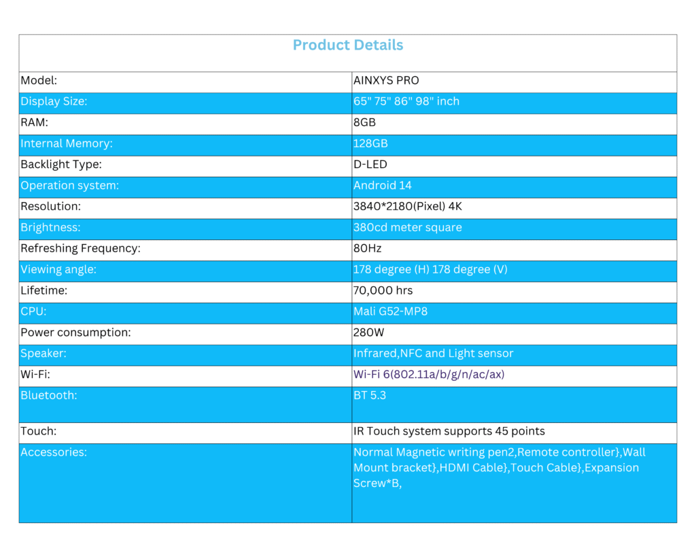This screenshot has width=696, height=557.
Task: Click the 128GB internal memory value
Action: point(370,144)
